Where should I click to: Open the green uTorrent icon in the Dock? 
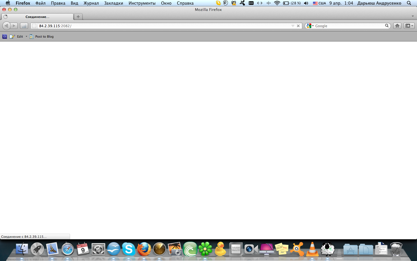coord(190,249)
